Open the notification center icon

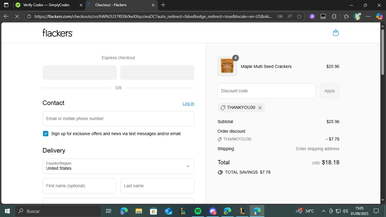click(376, 211)
